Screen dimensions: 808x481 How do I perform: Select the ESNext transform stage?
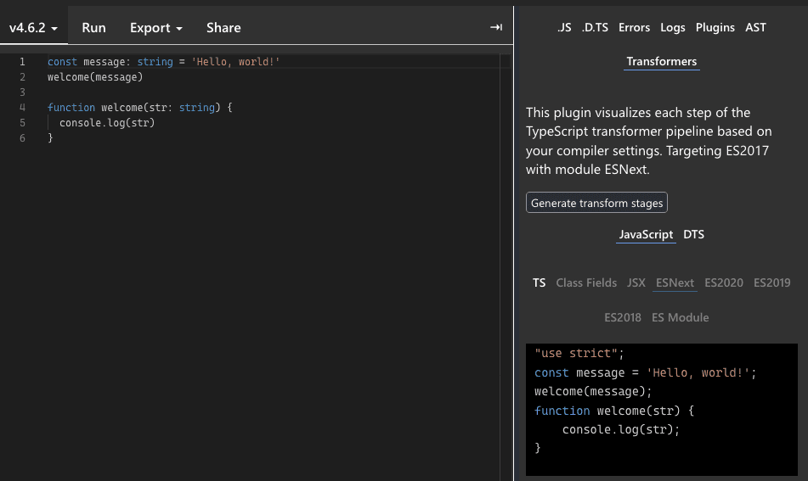[675, 282]
